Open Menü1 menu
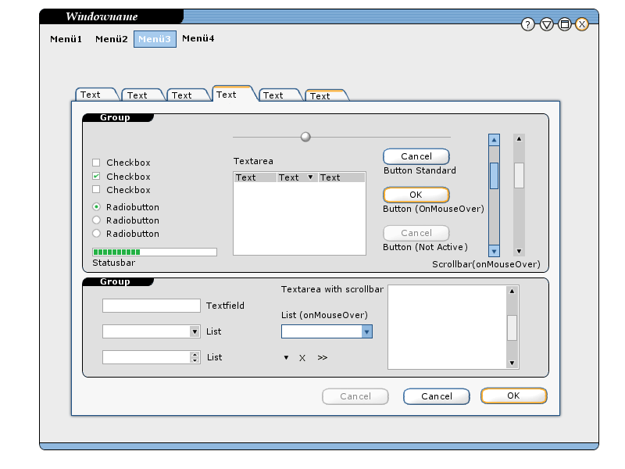 [66, 39]
